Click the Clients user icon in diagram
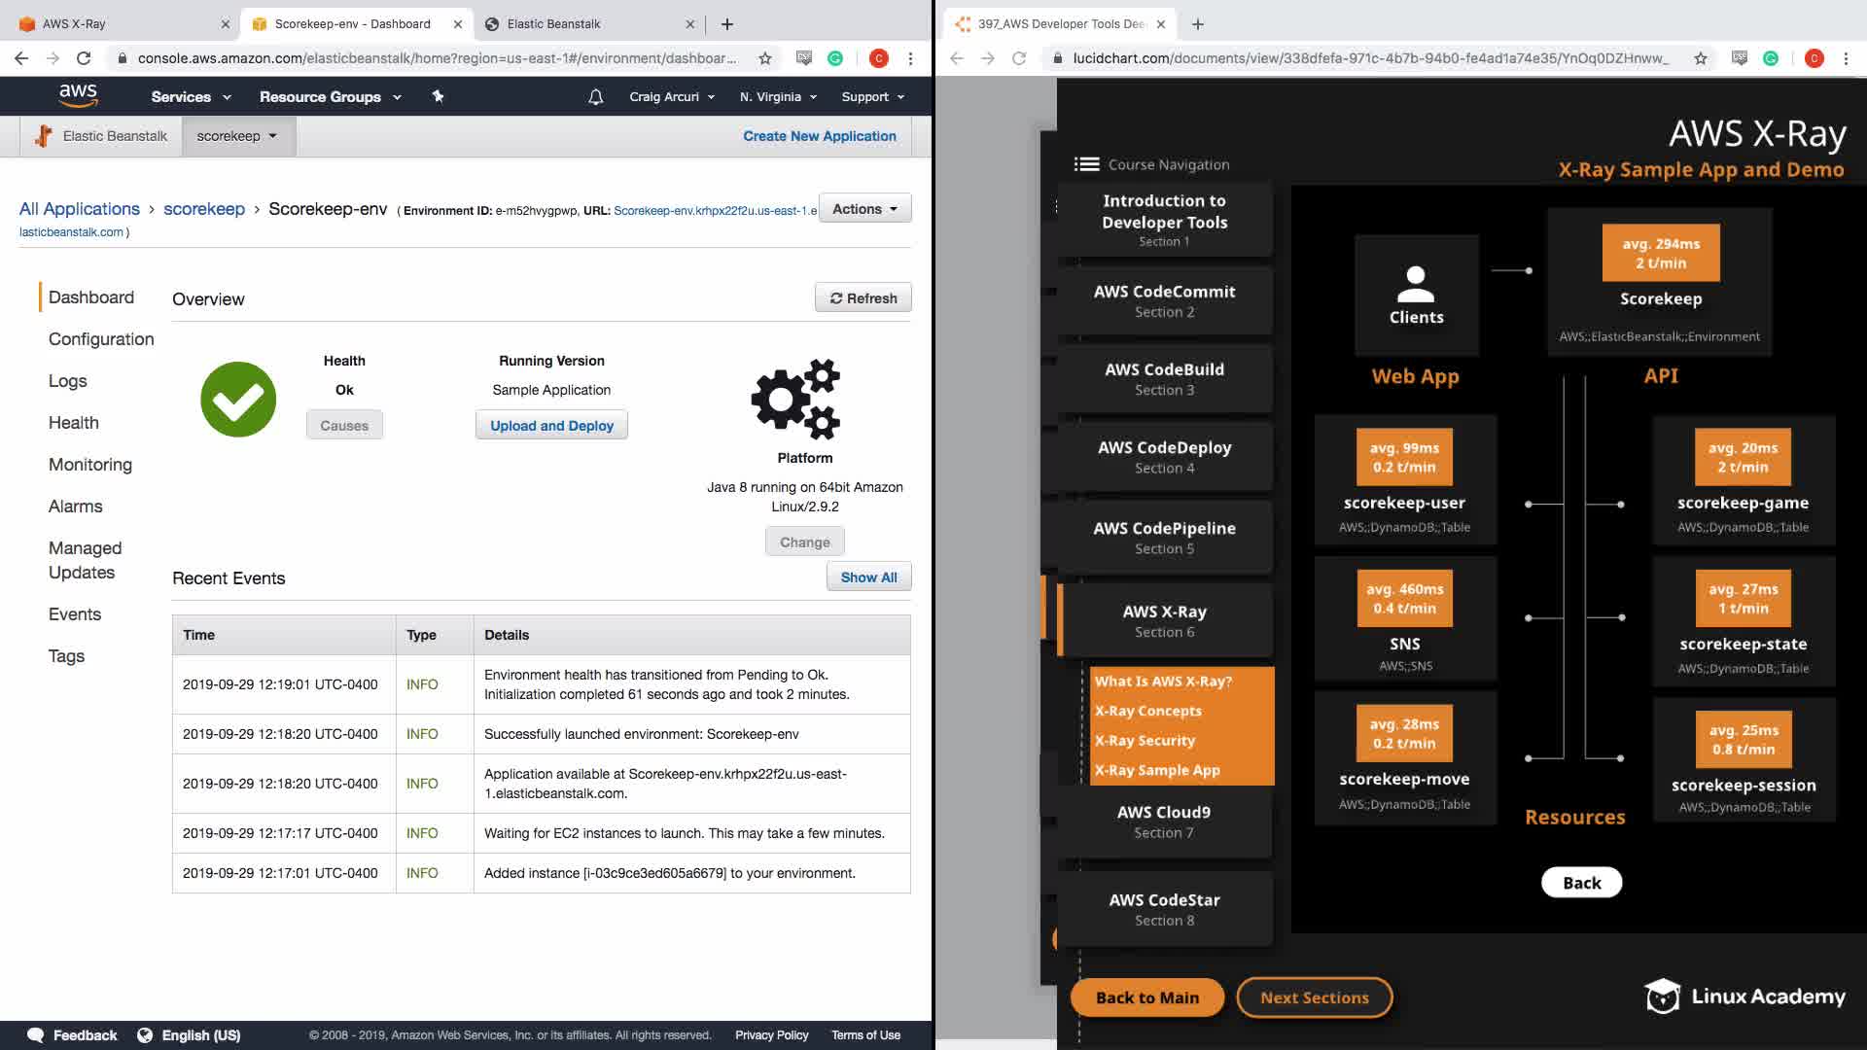The width and height of the screenshot is (1867, 1050). click(1416, 284)
